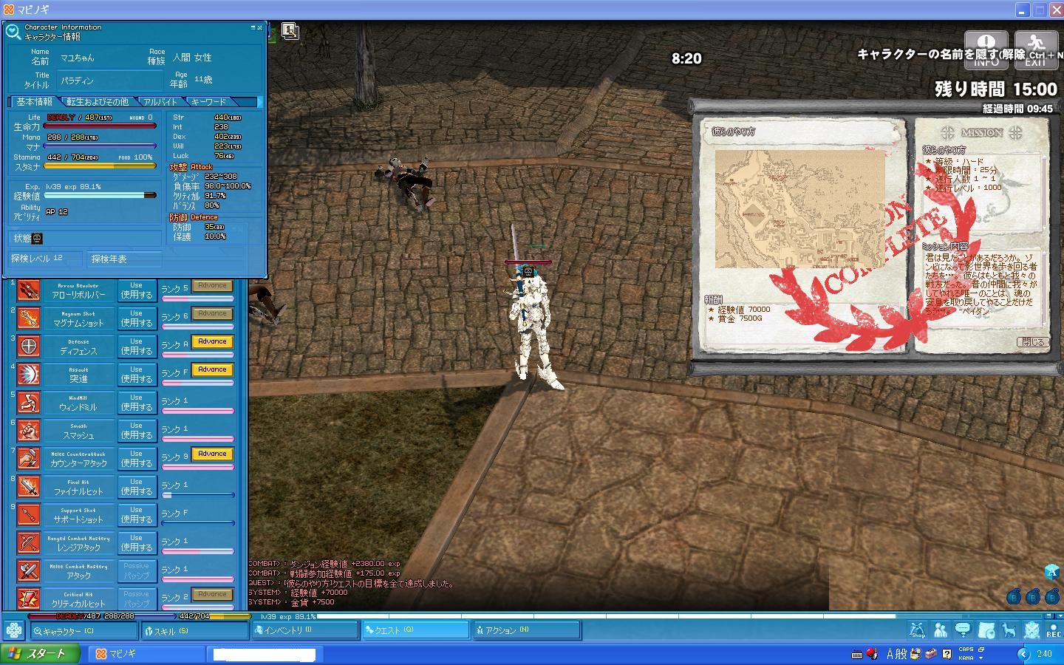The image size is (1064, 665).
Task: Open the アクション (N) menu
Action: point(527,630)
